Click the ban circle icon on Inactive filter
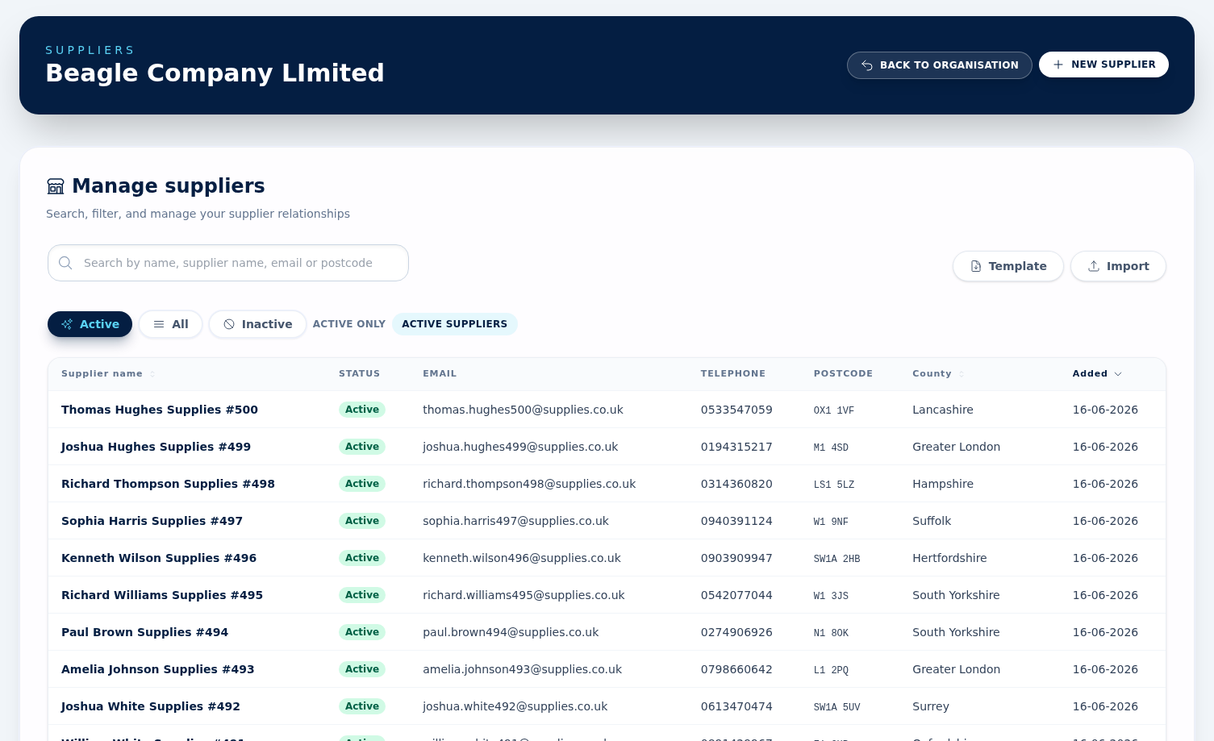Image resolution: width=1214 pixels, height=741 pixels. pyautogui.click(x=229, y=324)
